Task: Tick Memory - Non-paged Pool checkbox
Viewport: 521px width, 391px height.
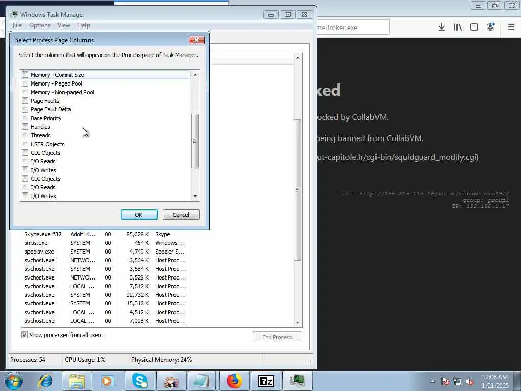Action: click(25, 92)
